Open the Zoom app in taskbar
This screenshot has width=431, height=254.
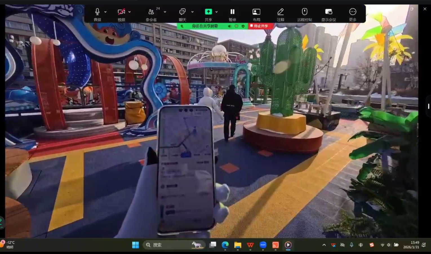(x=263, y=245)
